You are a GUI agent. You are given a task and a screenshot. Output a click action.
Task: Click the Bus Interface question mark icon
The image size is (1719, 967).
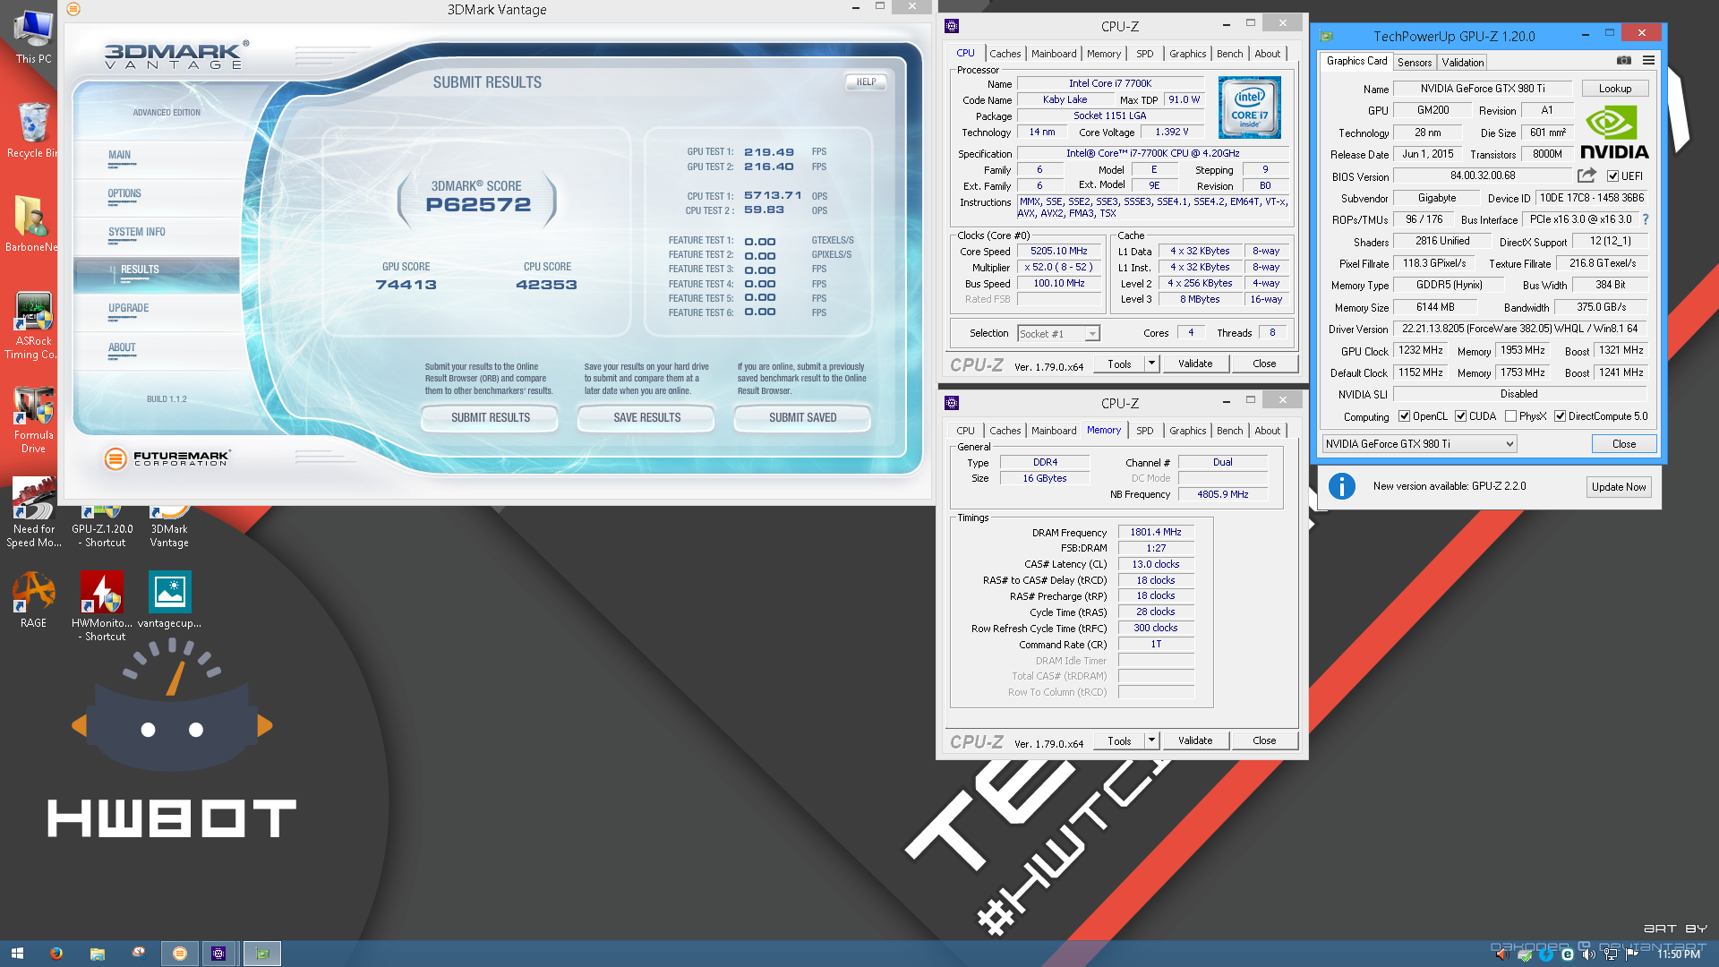[x=1646, y=219]
